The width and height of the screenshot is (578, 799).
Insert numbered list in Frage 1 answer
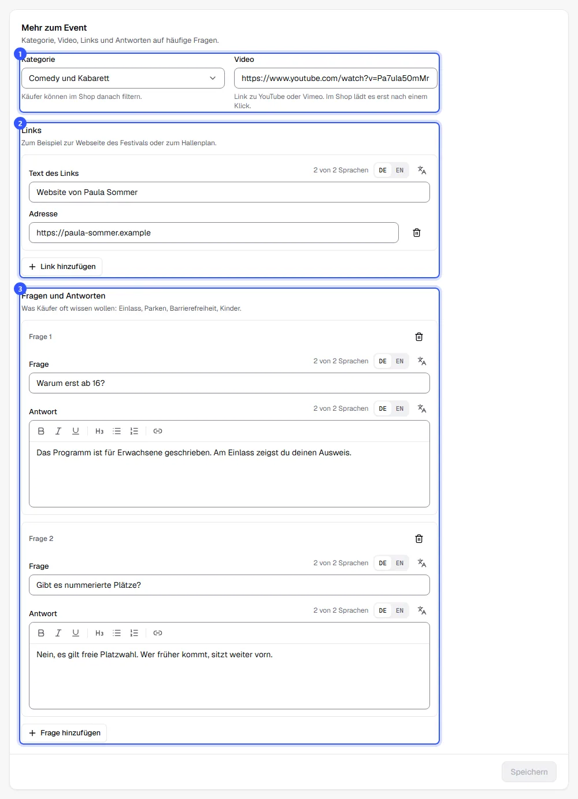134,431
